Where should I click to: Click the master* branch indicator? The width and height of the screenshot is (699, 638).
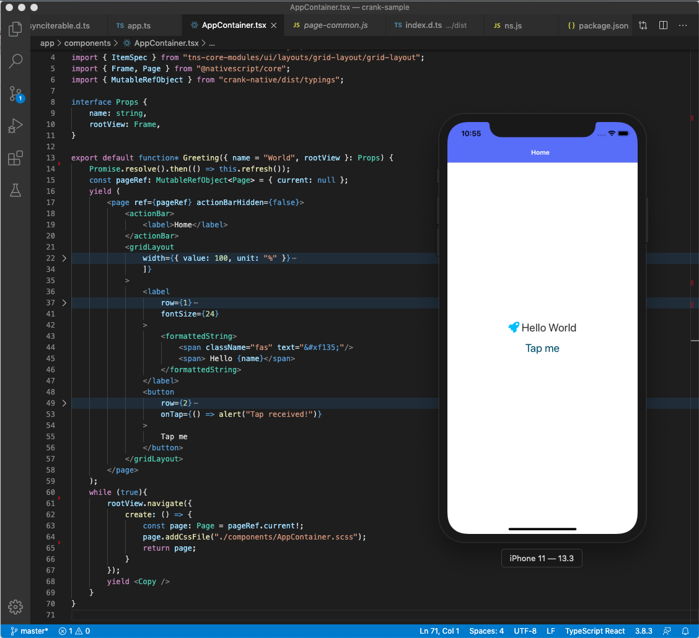pos(29,631)
